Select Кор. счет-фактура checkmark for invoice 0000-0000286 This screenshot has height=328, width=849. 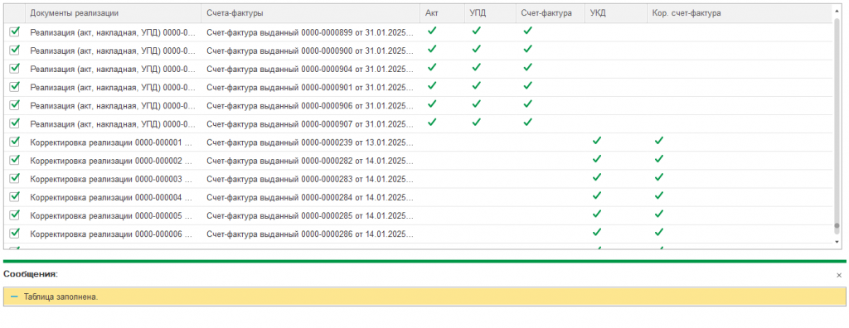click(658, 232)
